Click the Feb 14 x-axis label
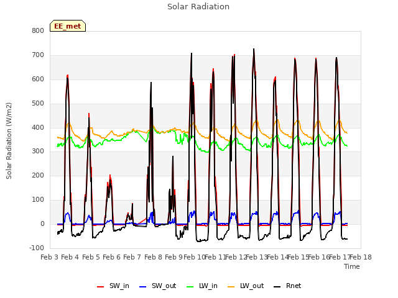This screenshot has width=398, height=298. 278,257
